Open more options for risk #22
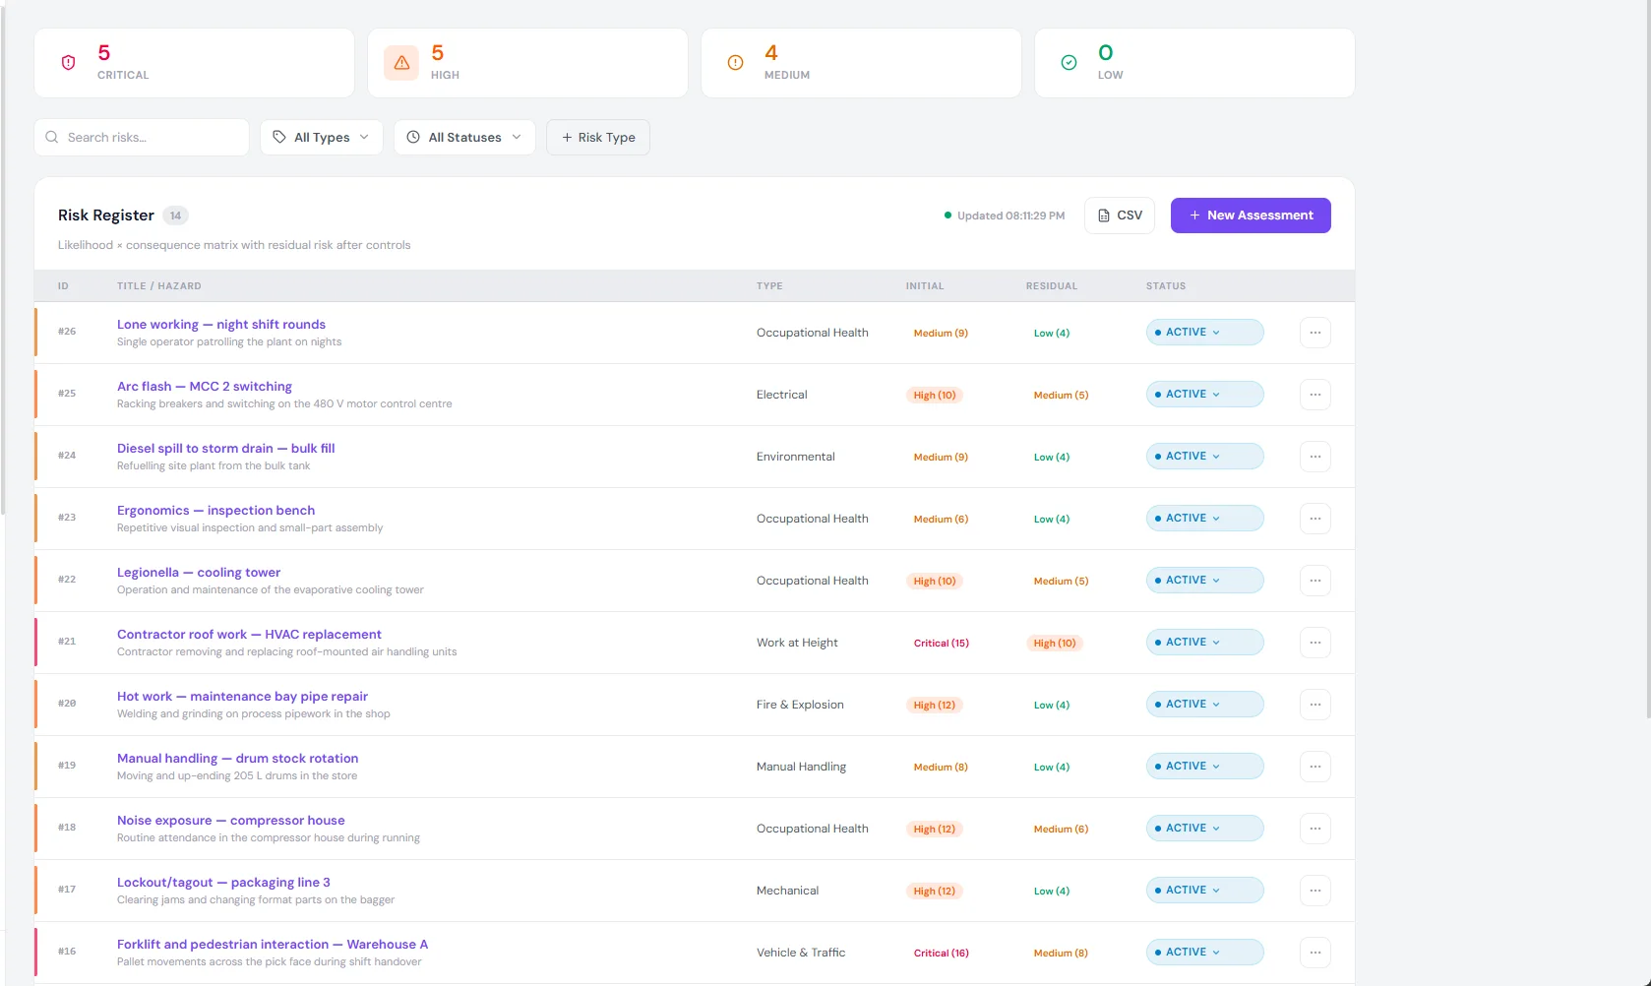The height and width of the screenshot is (986, 1651). [1315, 581]
